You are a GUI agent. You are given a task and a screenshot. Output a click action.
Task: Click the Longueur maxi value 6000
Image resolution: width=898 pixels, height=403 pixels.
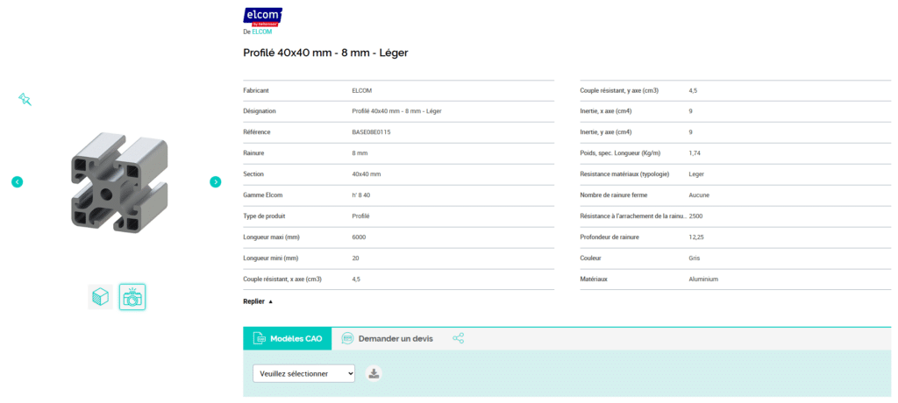[x=359, y=237]
